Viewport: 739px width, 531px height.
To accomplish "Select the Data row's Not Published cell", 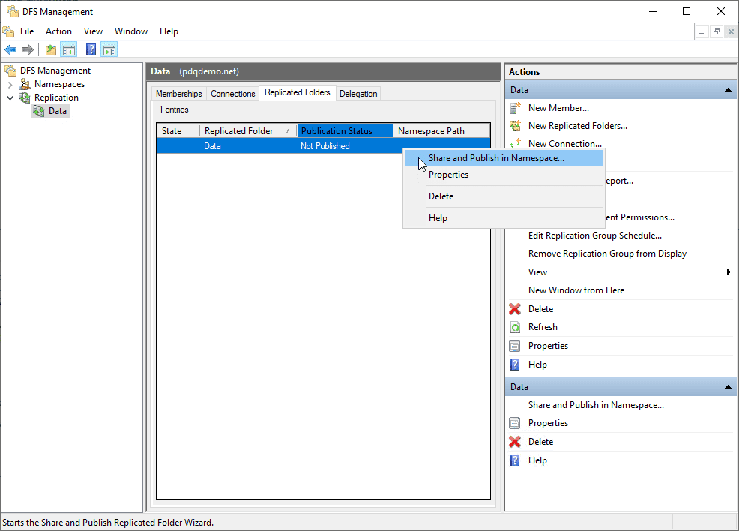I will click(325, 146).
